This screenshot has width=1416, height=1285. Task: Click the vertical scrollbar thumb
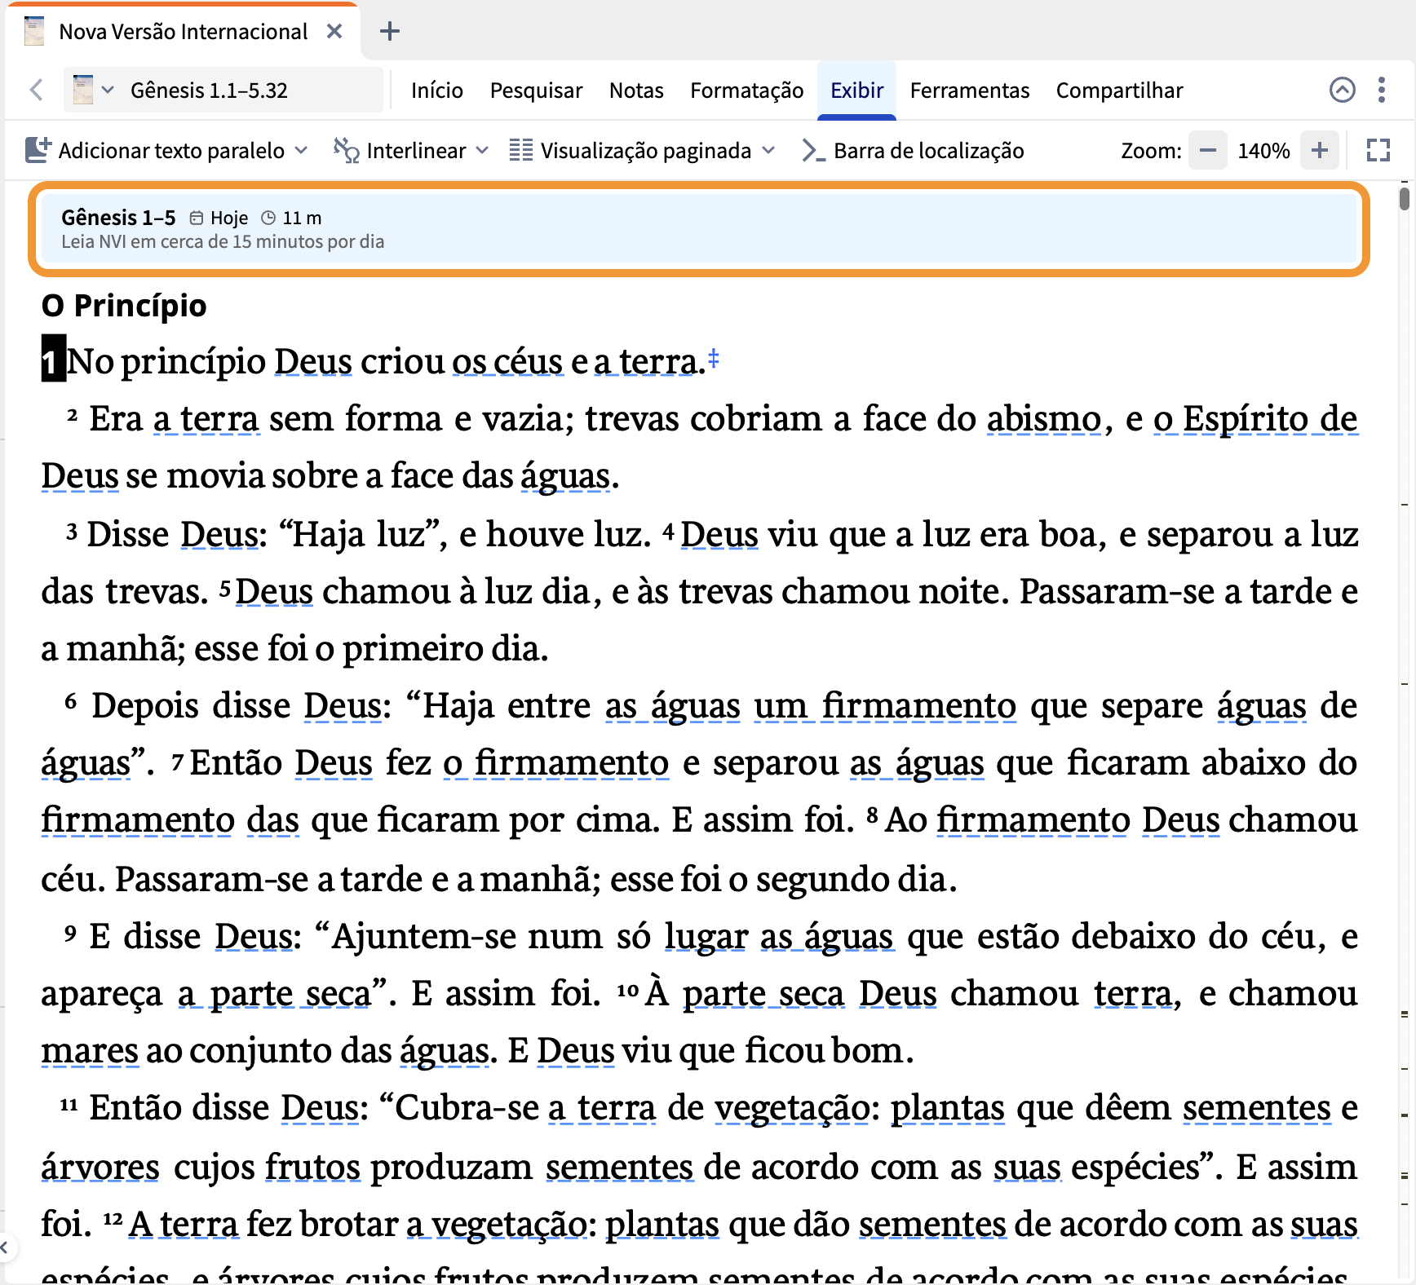[1404, 198]
